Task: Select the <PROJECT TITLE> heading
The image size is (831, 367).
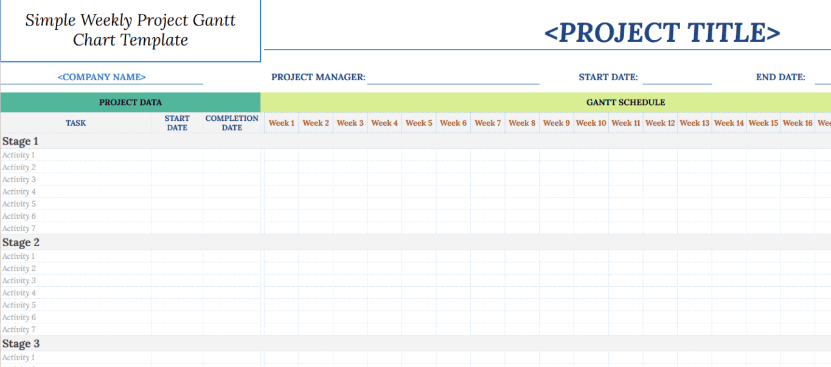Action: tap(662, 33)
